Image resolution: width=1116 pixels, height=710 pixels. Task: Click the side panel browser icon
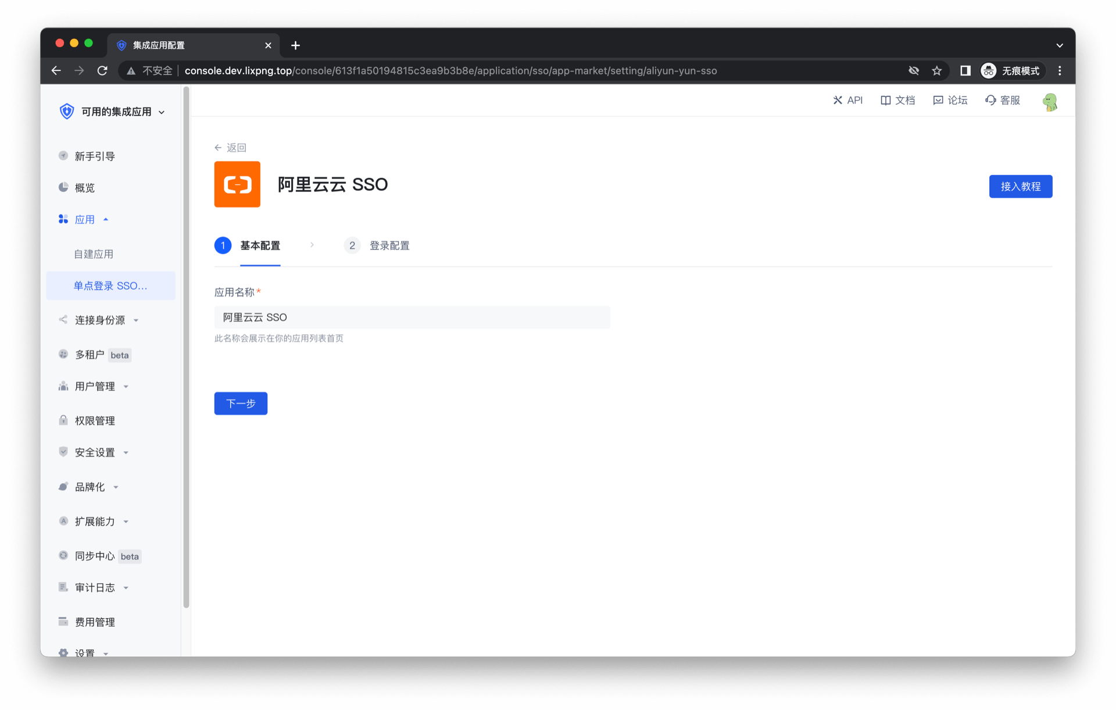pos(965,70)
